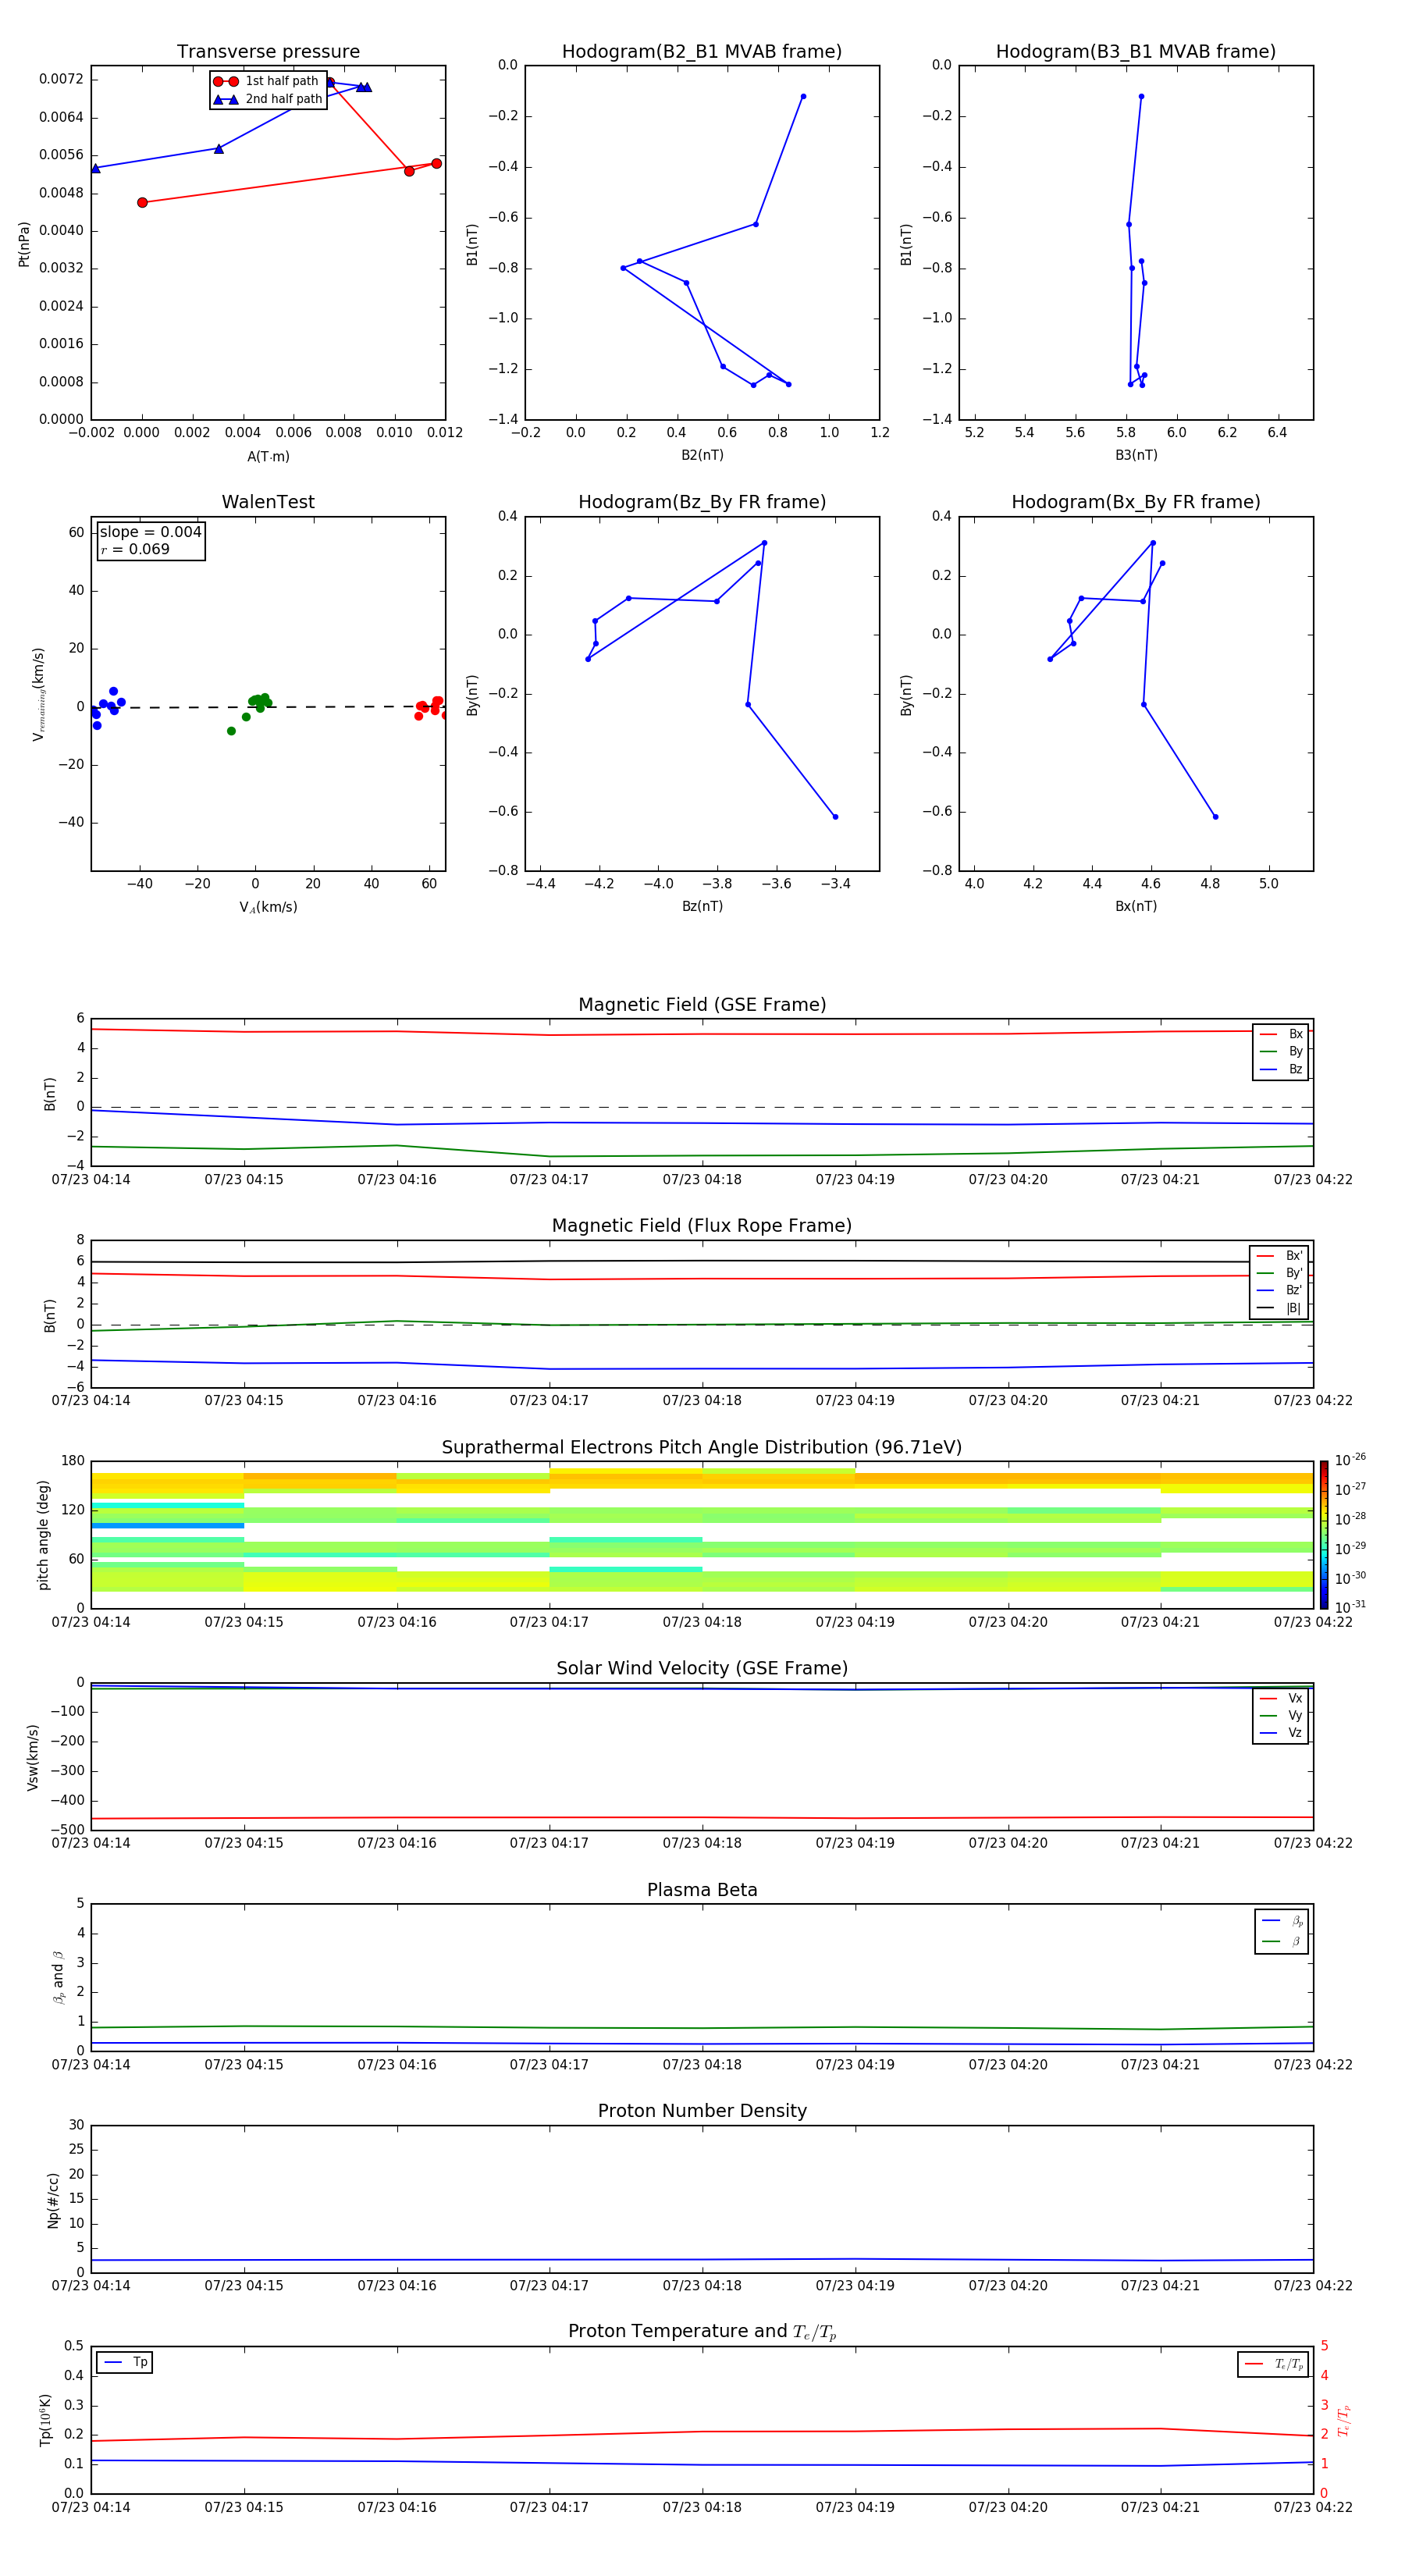The width and height of the screenshot is (1405, 2576).
Task: Click the "V_remaining(km/s)" y-axis label
Action: pyautogui.click(x=39, y=694)
